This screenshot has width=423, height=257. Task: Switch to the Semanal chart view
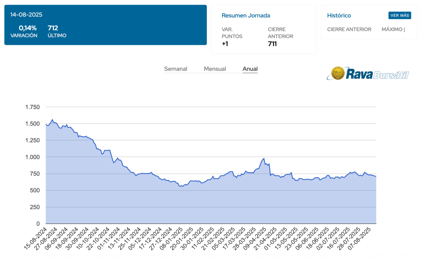[x=176, y=69]
